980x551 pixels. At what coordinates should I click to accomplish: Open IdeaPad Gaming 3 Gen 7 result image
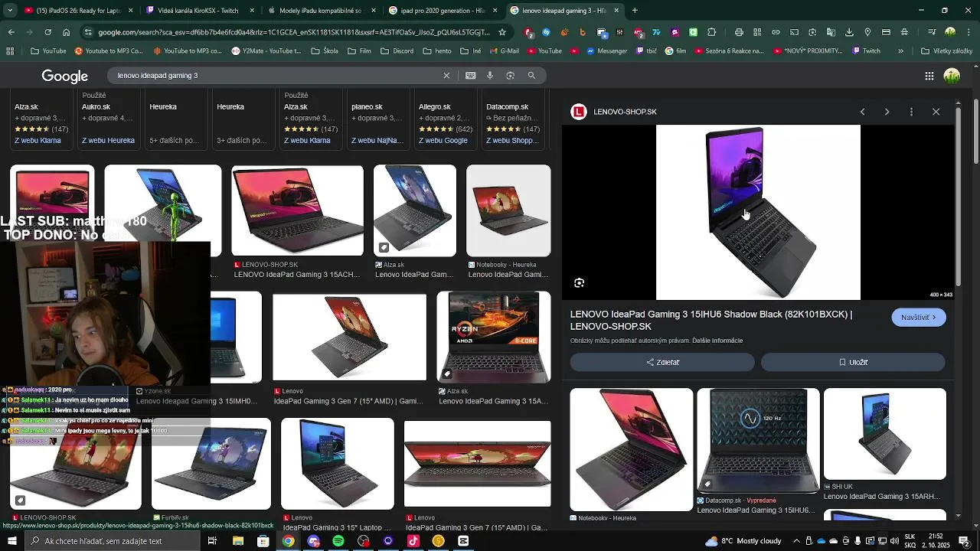[x=349, y=337]
